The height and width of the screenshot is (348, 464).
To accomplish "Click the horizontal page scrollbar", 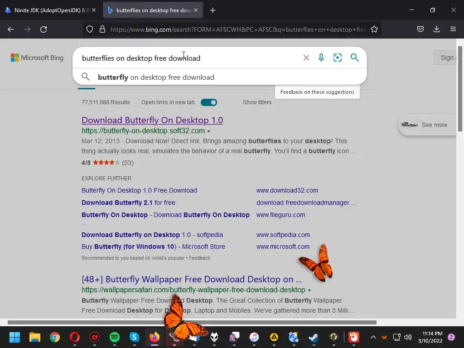I will [192, 322].
